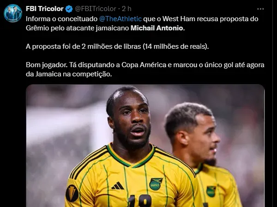Follow the @TheAthletic mention link
This screenshot has height=207, width=277.
pyautogui.click(x=120, y=19)
